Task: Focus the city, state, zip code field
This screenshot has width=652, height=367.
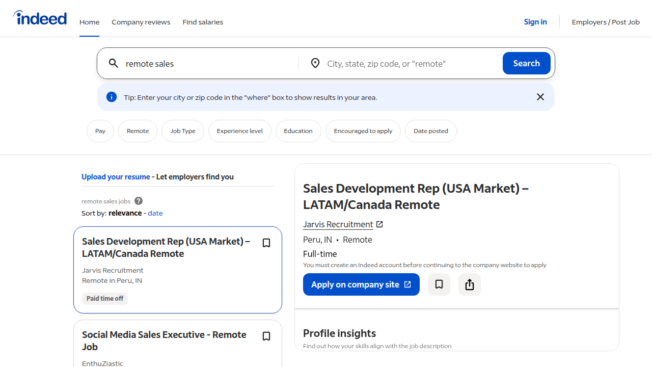Action: pos(412,63)
